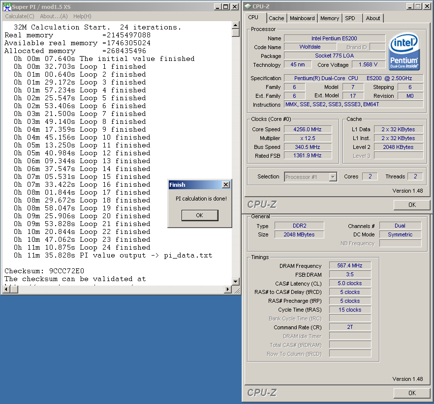The image size is (434, 404).
Task: Click OK in the upper CPU-Z window
Action: [412, 205]
